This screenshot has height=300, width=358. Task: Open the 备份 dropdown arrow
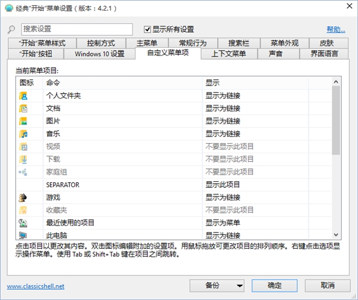239,285
